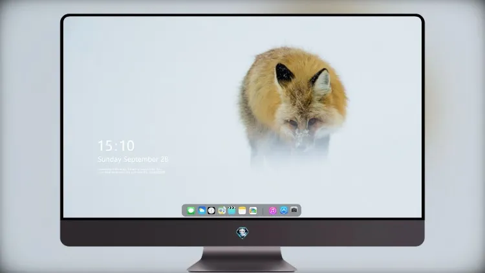Open the yellow Notes app
This screenshot has height=273, width=485.
point(242,210)
